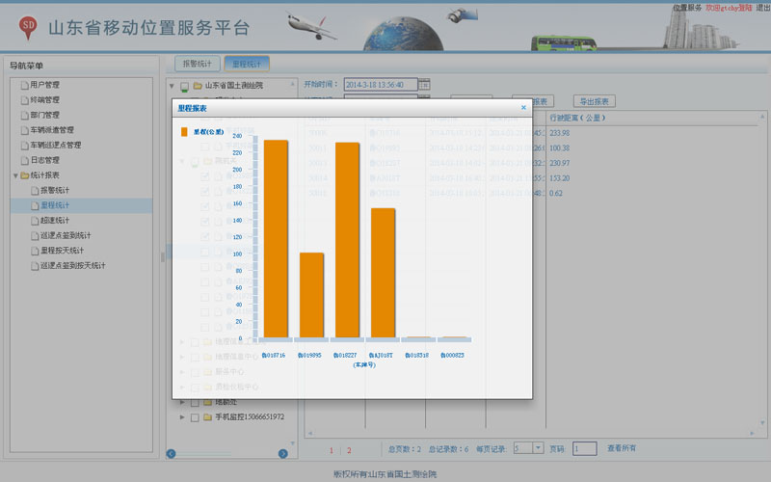The image size is (771, 482).
Task: Open 车辆派遣管理 in the navigation menu
Action: coord(52,130)
